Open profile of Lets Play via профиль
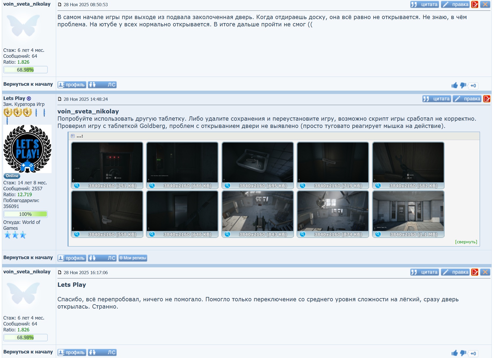The width and height of the screenshot is (495, 358). click(x=72, y=258)
